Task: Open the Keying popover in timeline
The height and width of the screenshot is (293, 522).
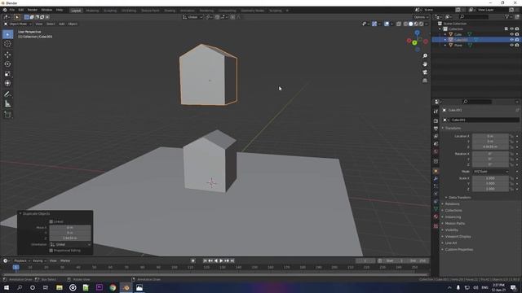Action: point(39,260)
